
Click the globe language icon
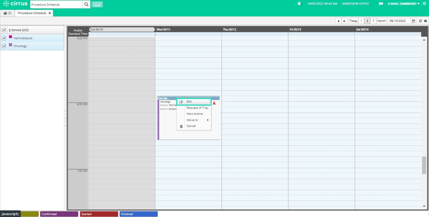point(299,4)
